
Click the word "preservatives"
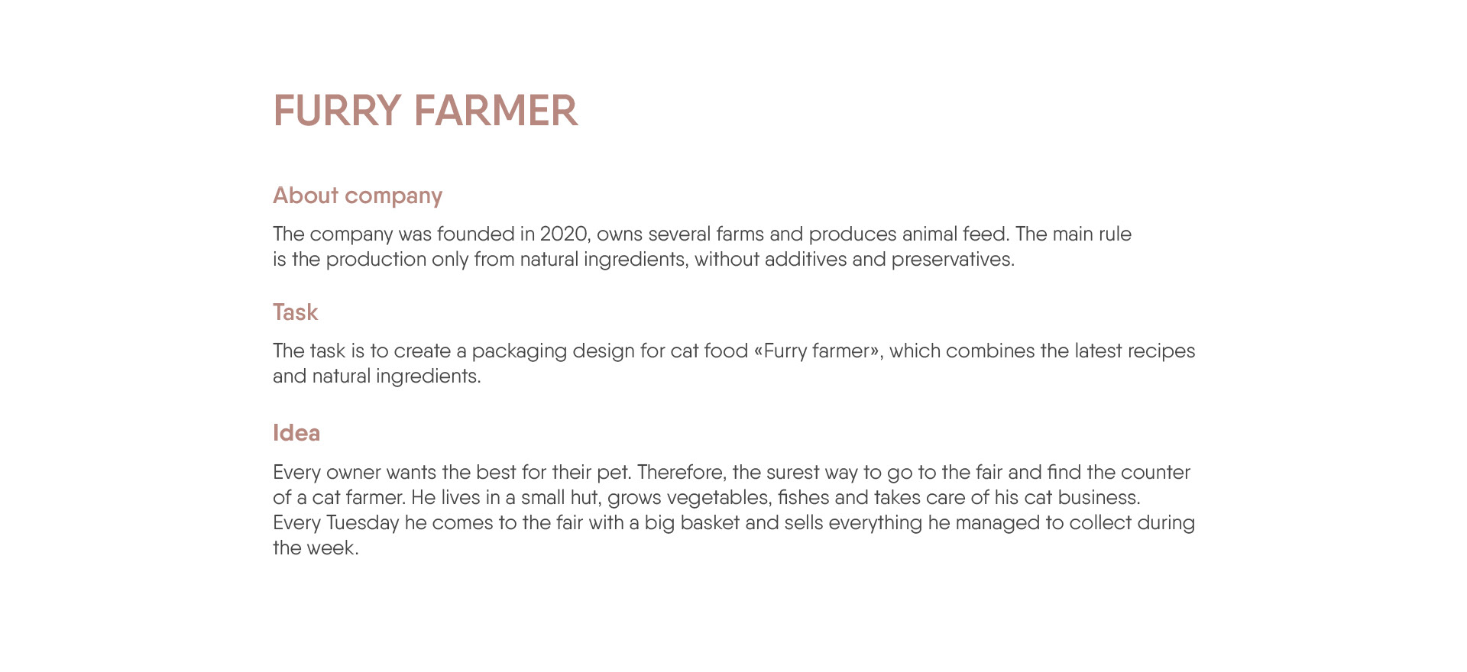click(952, 259)
